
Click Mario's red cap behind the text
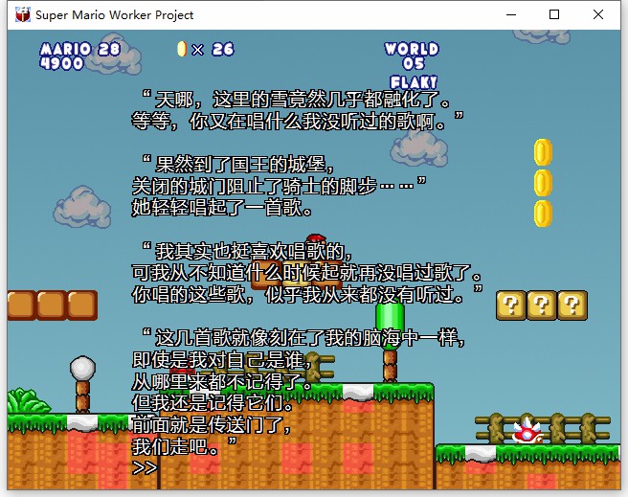316,238
